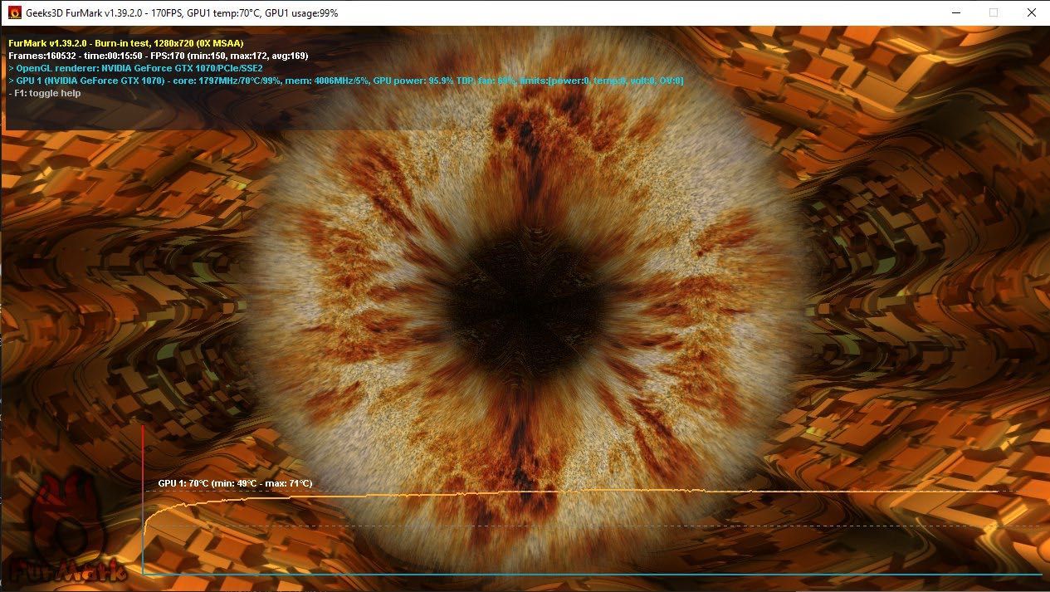
Task: Click the 'FurMark v1.39.2.0 - Burn-in test' line
Action: tap(126, 43)
